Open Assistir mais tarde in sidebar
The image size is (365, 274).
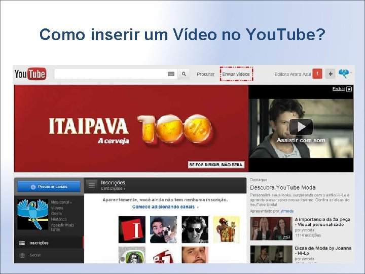coord(62,227)
